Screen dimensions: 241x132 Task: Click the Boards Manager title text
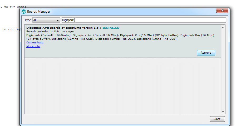click(39, 12)
